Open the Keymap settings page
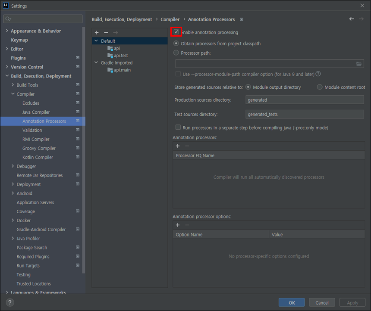This screenshot has width=371, height=311. point(19,40)
